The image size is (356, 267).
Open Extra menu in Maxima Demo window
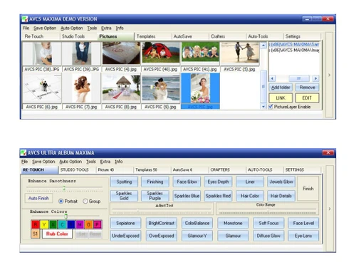[106, 28]
